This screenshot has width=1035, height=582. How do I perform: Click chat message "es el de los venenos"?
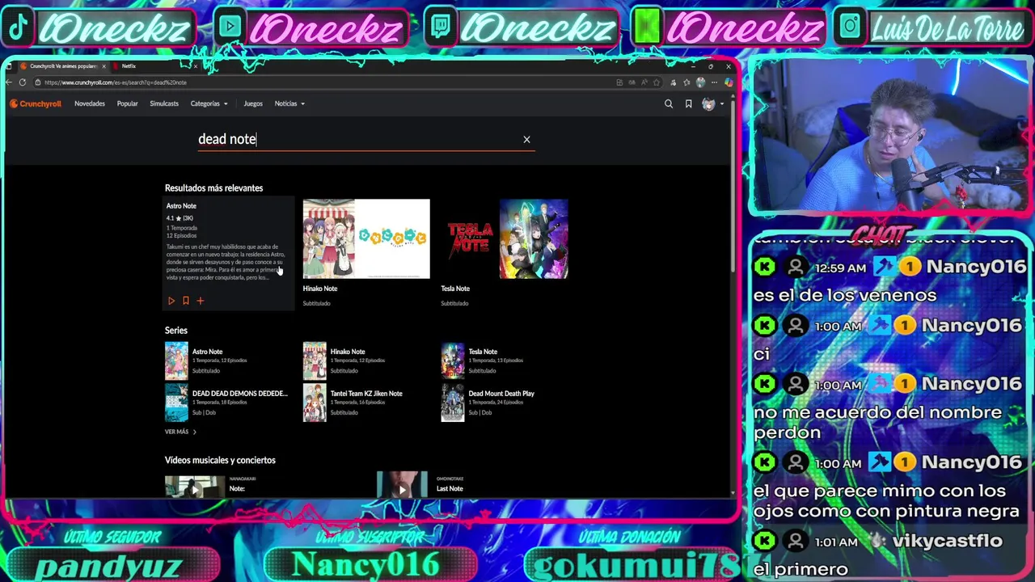(x=844, y=295)
